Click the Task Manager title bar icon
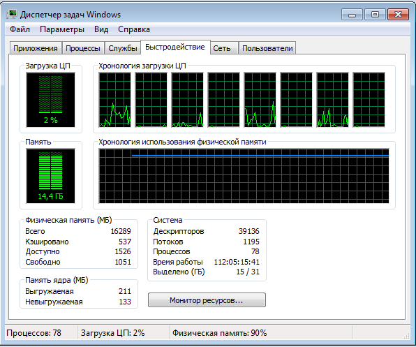416x347 pixels. point(12,15)
